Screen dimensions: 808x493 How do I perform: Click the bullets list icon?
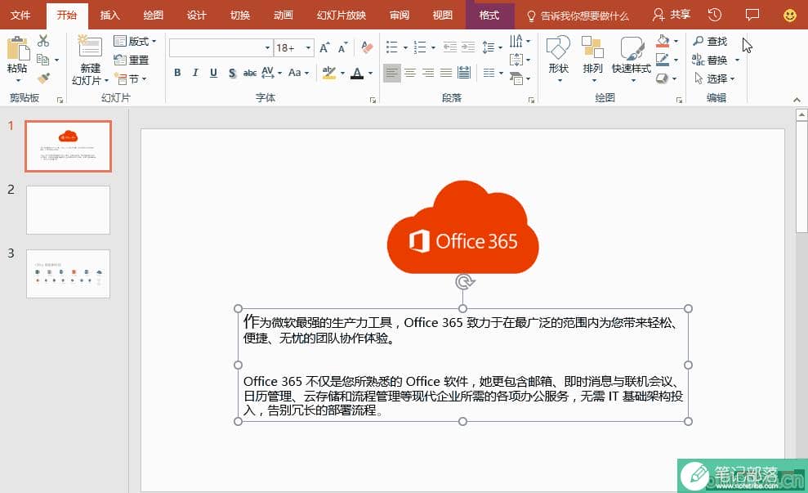(x=392, y=47)
